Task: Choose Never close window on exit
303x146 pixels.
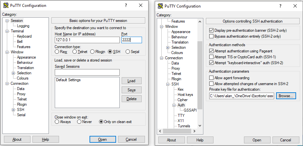Action: click(79, 122)
